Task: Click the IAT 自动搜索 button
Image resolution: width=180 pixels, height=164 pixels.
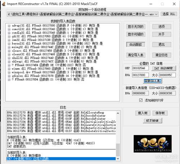Action: coord(164,68)
